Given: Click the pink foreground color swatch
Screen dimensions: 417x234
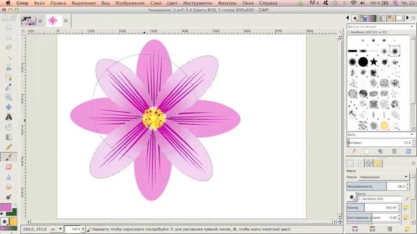Looking at the screenshot, I should click(x=6, y=207).
